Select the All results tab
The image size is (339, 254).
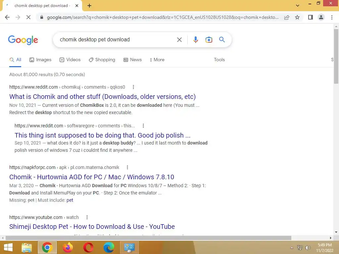coord(15,60)
